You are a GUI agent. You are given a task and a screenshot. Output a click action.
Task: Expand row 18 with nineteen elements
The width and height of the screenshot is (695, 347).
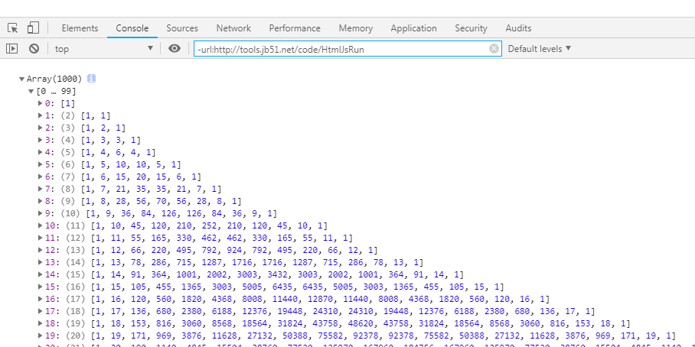pos(41,323)
